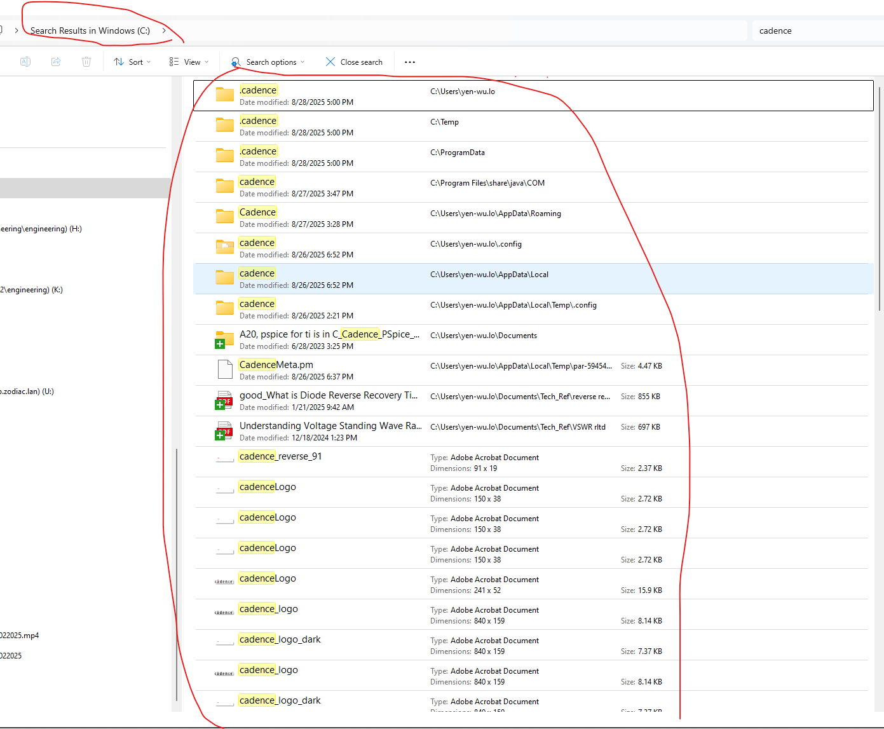Select CadenceMeta.pm file icon
This screenshot has height=729, width=884.
[x=225, y=369]
